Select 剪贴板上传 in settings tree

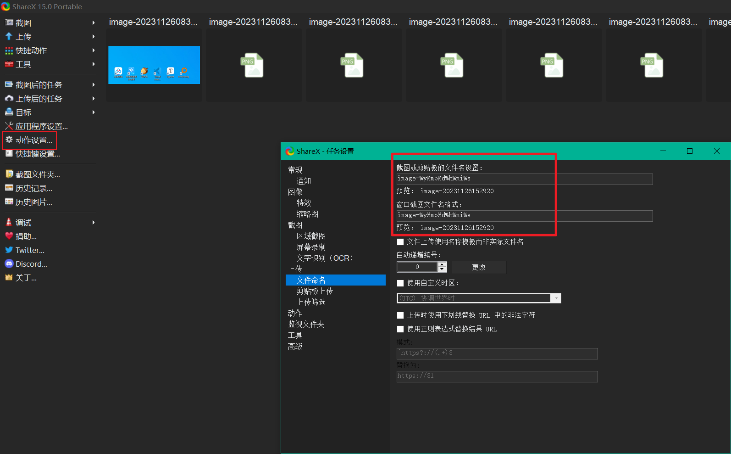(315, 291)
